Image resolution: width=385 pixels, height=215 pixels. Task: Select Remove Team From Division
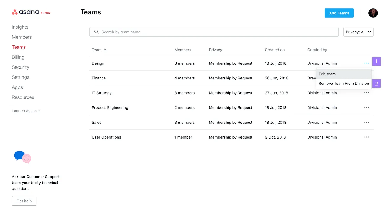(344, 84)
